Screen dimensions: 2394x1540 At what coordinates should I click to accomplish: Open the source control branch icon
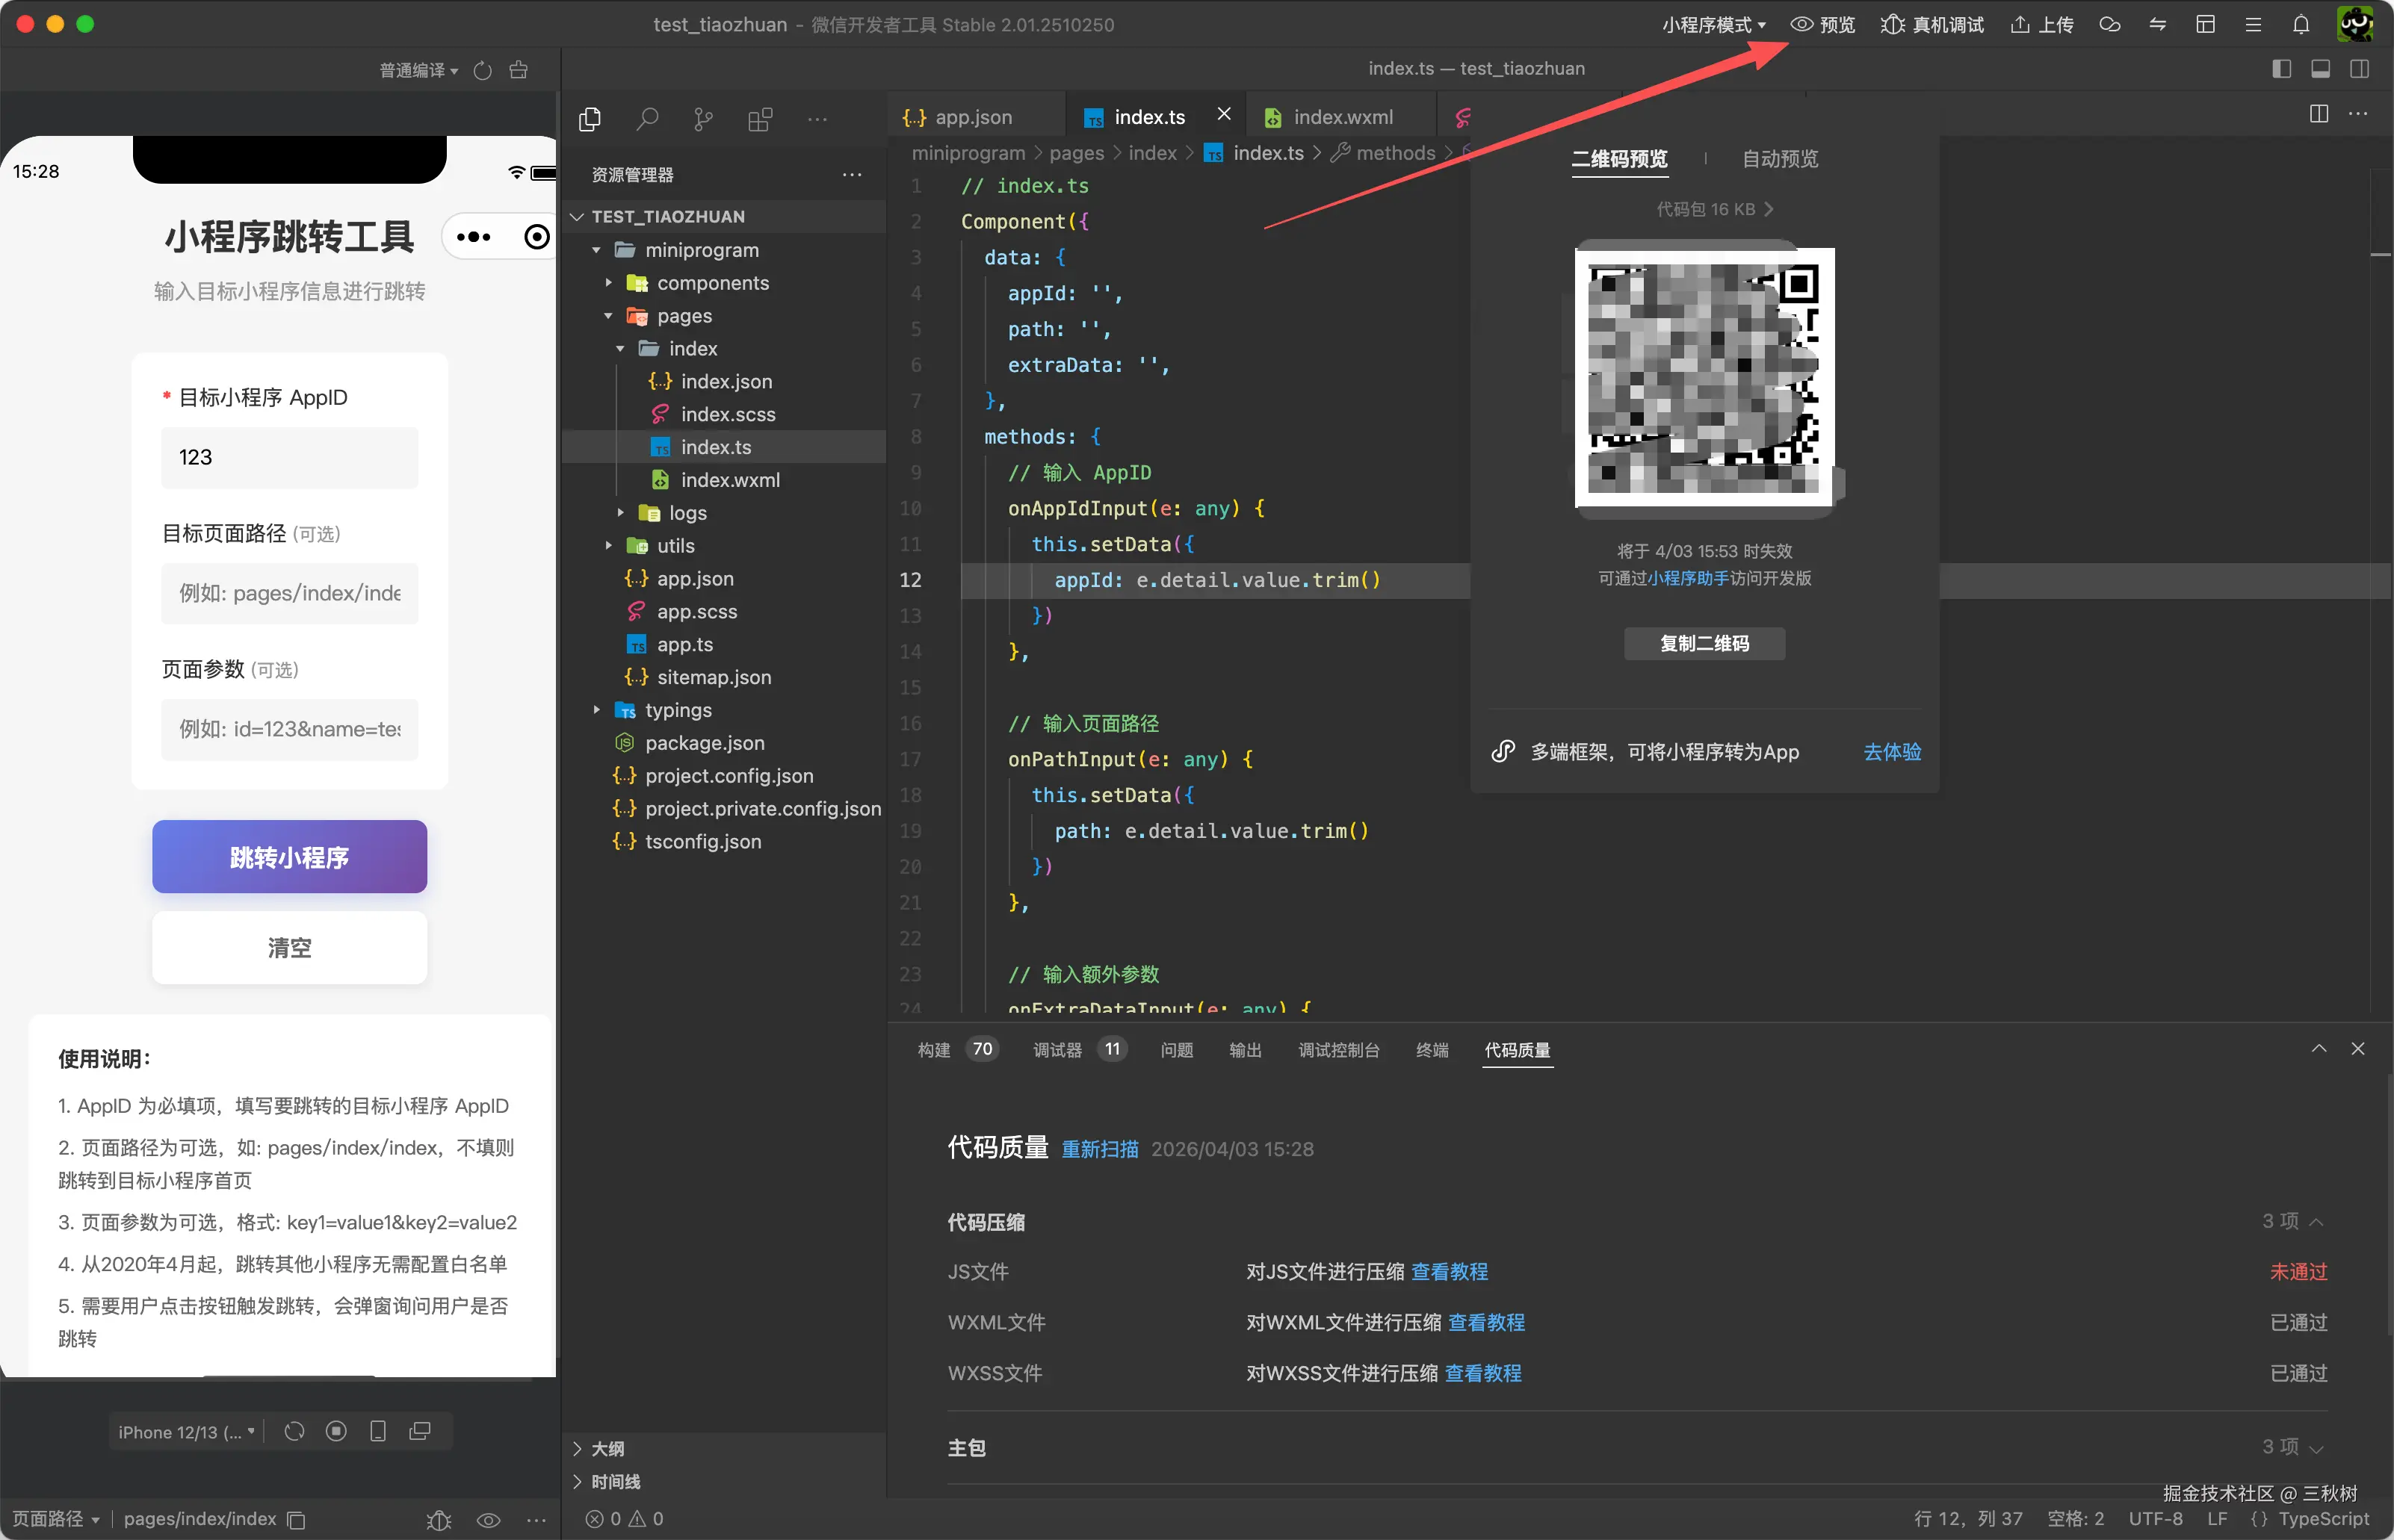tap(703, 120)
